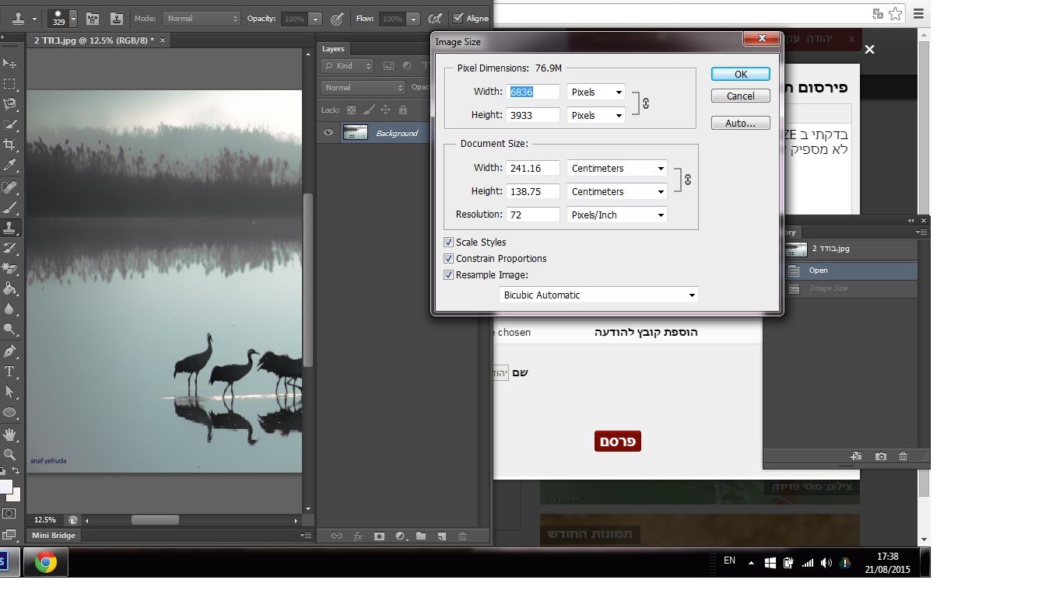This screenshot has height=597, width=1063.
Task: Select the Crop tool in toolbar
Action: click(x=10, y=145)
